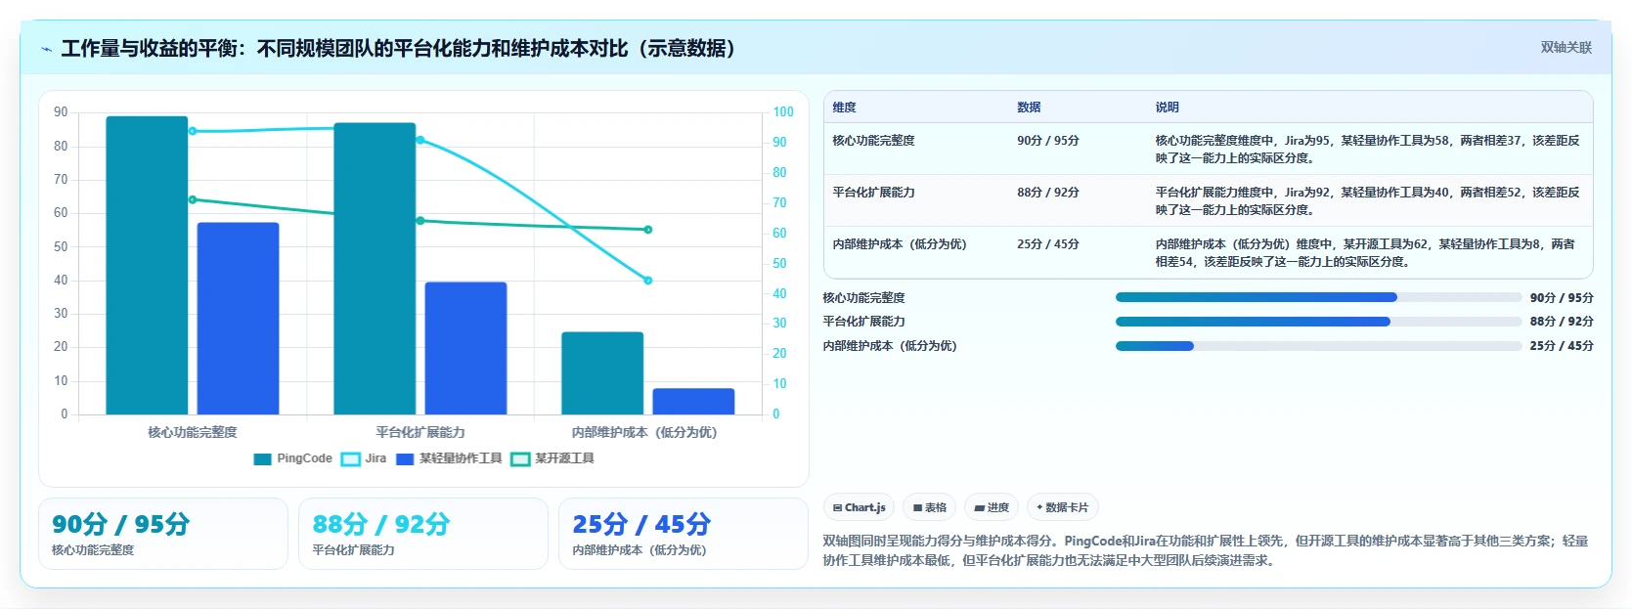Select the 数据卡片 tag

[1062, 507]
